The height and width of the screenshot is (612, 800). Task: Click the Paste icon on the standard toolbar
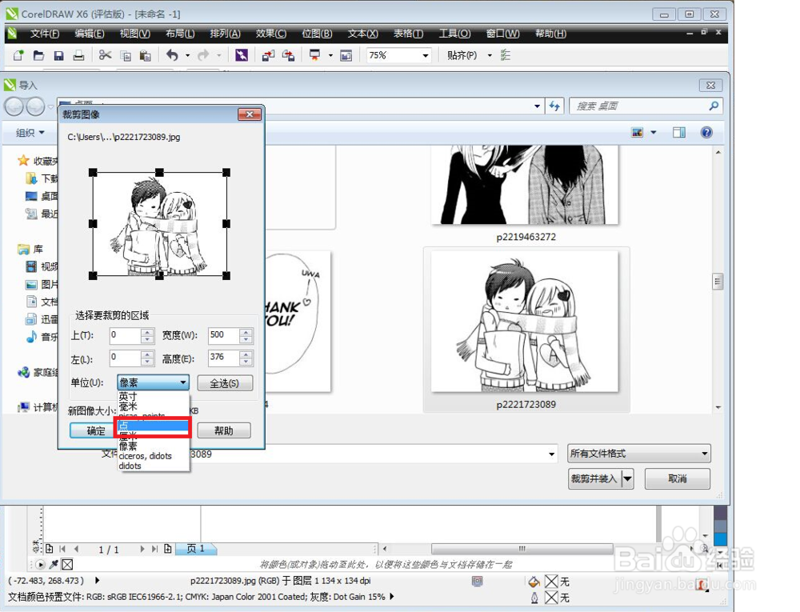point(146,55)
